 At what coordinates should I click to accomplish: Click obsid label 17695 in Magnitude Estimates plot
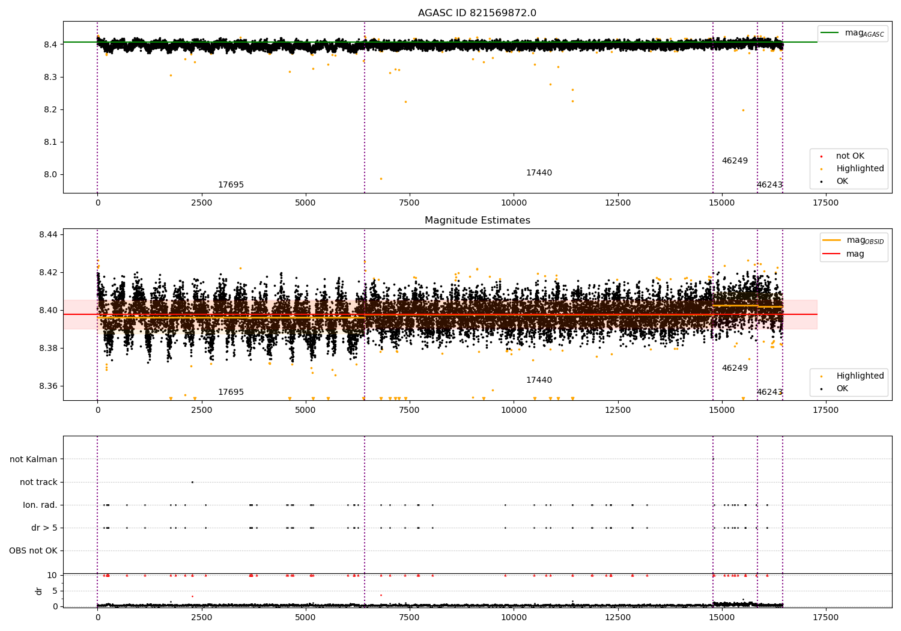pos(231,392)
